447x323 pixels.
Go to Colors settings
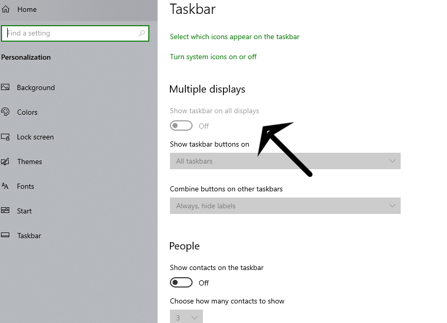coord(27,112)
